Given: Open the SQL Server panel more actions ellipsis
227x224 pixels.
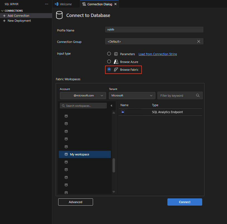Looking at the screenshot, I should coord(47,4).
